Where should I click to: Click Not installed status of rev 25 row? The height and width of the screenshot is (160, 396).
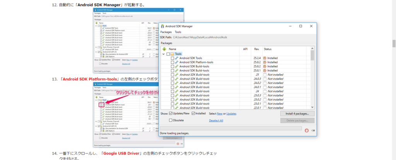point(275,75)
